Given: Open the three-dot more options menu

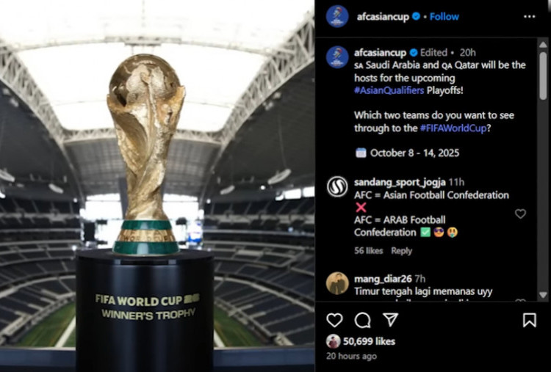Looking at the screenshot, I should pyautogui.click(x=529, y=16).
